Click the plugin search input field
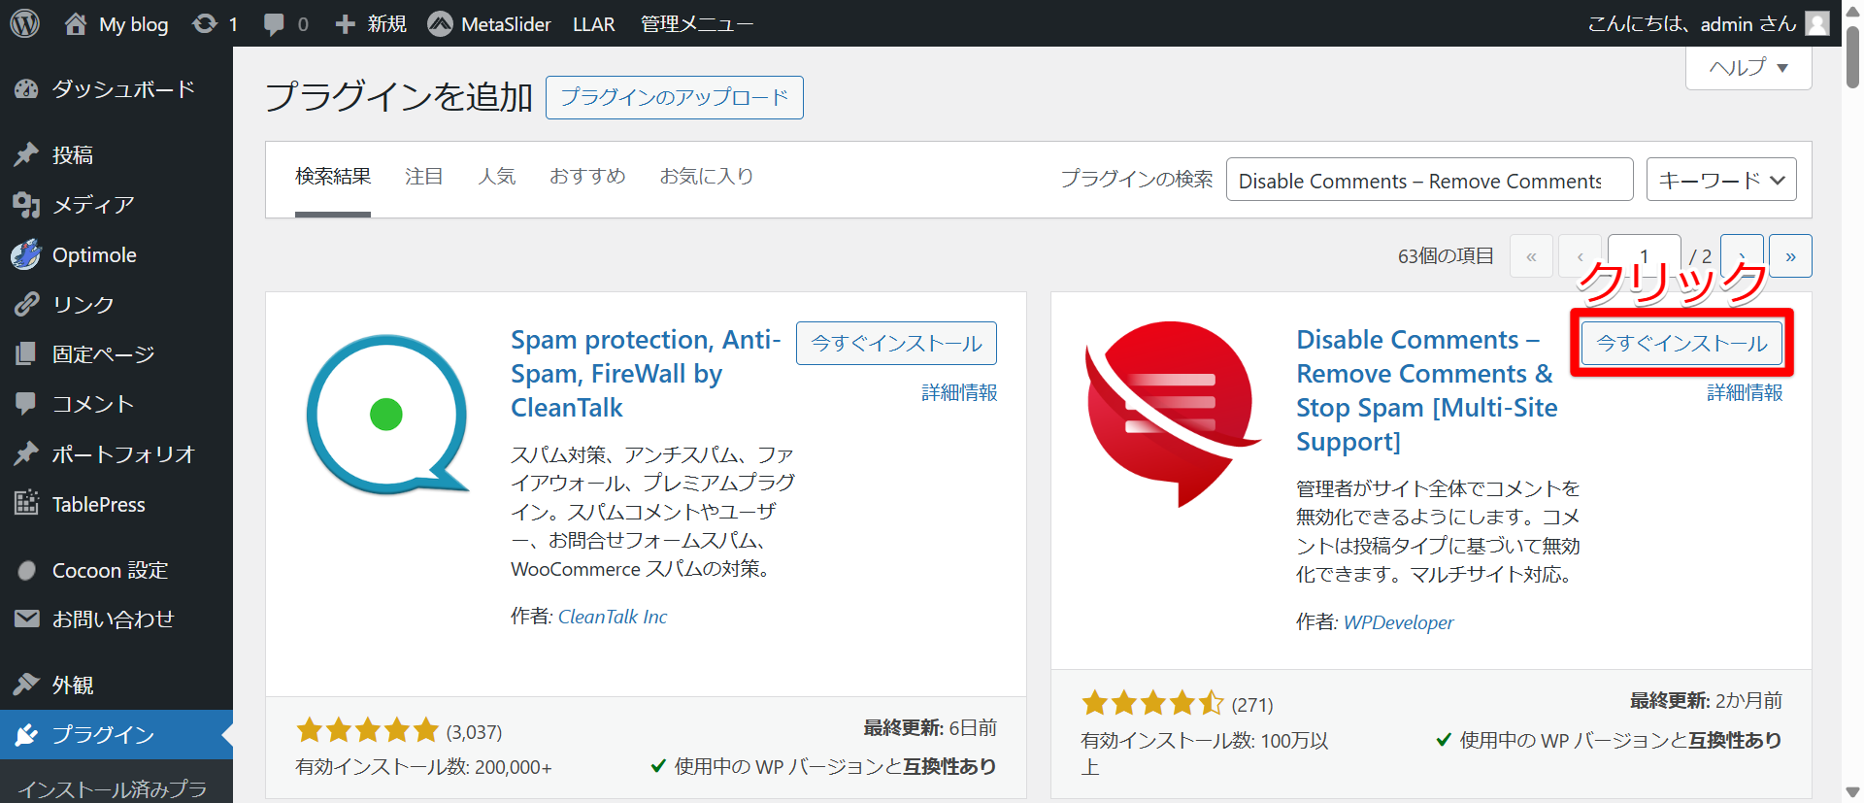 pos(1429,180)
